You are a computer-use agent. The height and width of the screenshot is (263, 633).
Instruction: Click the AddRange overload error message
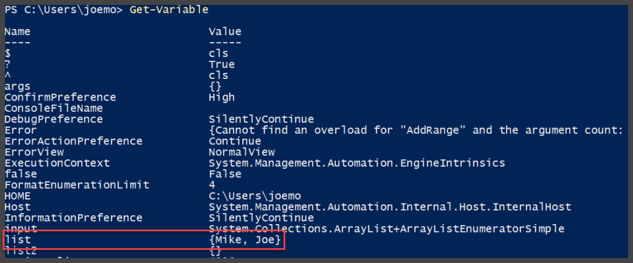(415, 130)
